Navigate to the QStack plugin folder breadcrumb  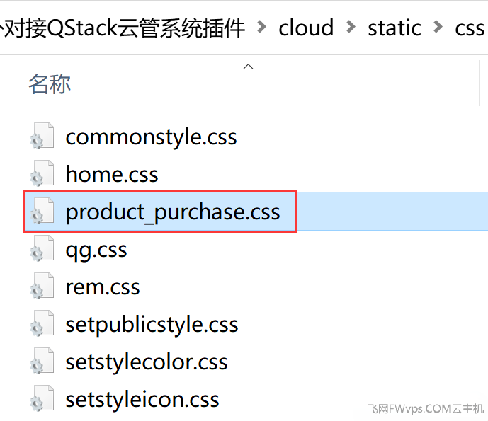(x=123, y=28)
